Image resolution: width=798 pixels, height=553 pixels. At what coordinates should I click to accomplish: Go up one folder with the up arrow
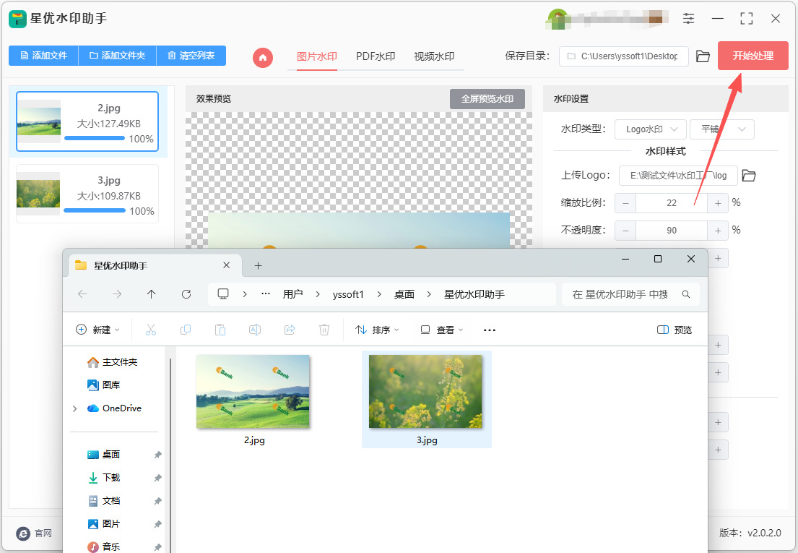151,294
